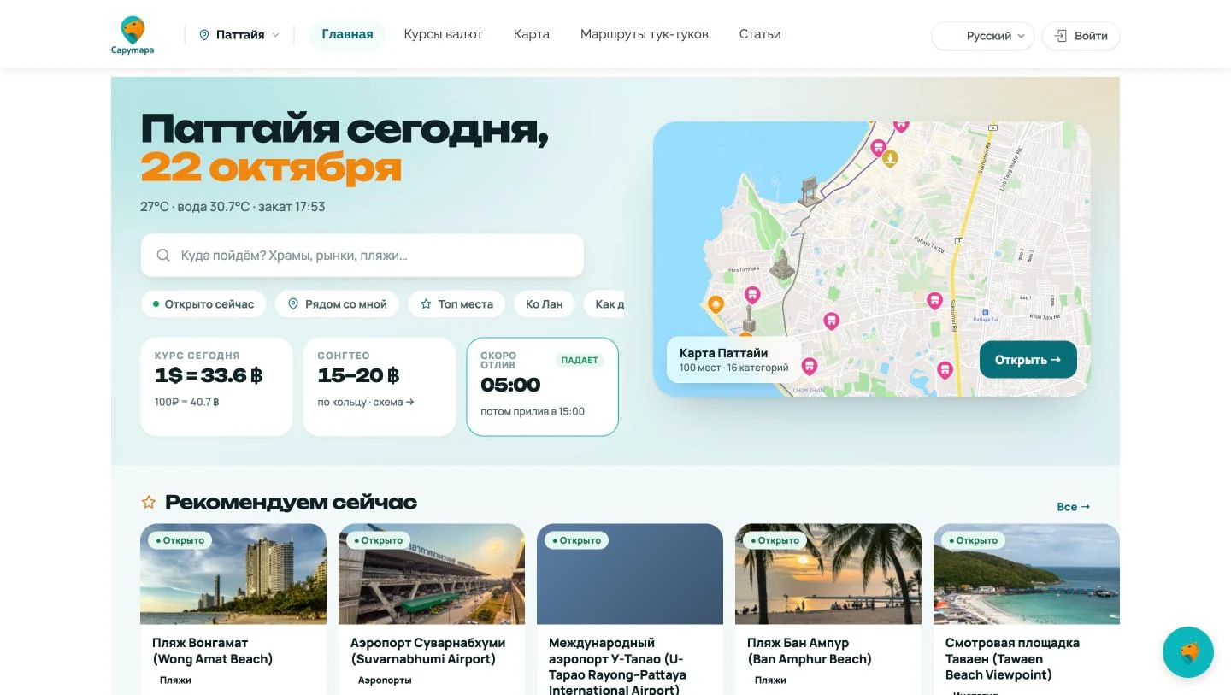Click the orange marker on map coast
This screenshot has width=1231, height=695.
(716, 304)
